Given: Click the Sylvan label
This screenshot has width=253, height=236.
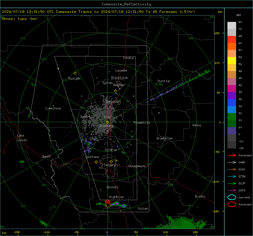Looking at the screenshot, I should pos(107,83).
